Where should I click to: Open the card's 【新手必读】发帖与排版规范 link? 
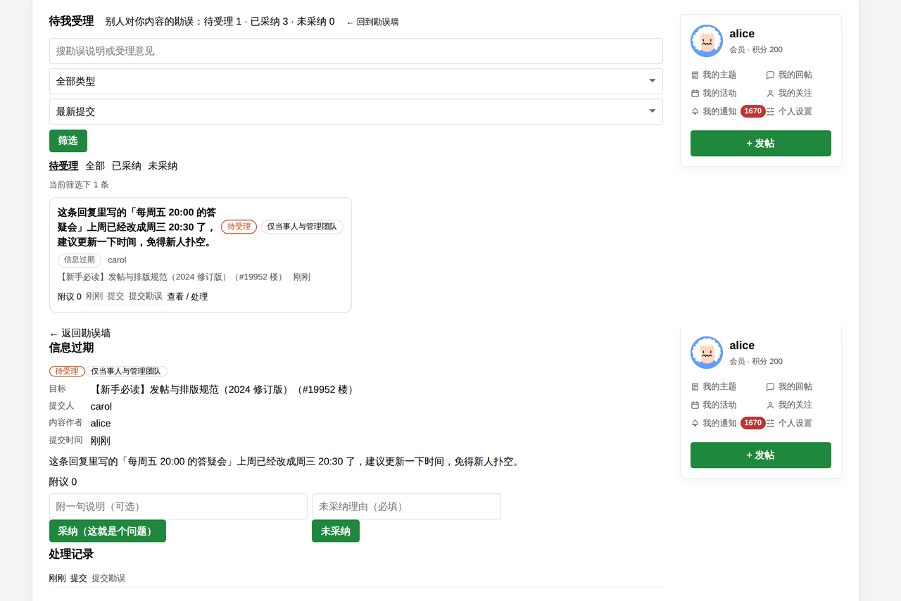point(172,277)
